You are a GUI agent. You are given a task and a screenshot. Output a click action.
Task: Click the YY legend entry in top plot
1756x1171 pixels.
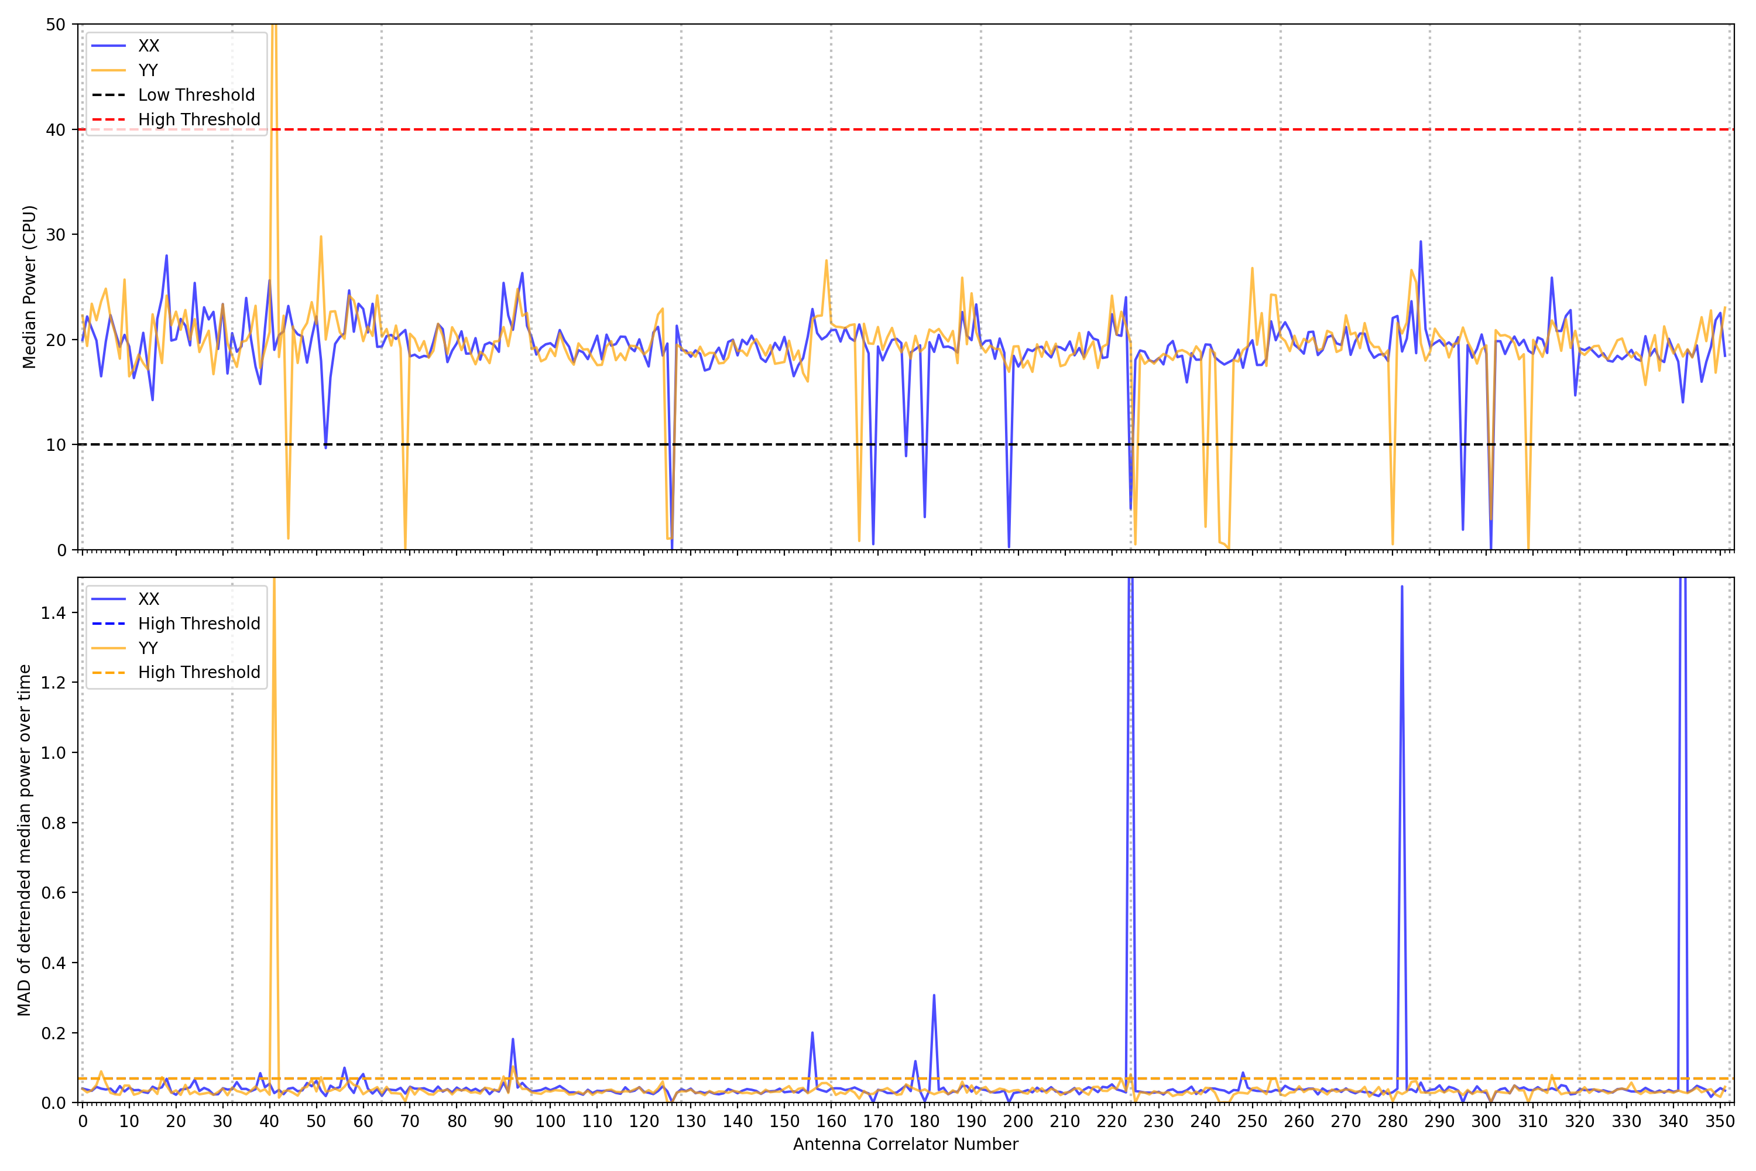pyautogui.click(x=148, y=70)
